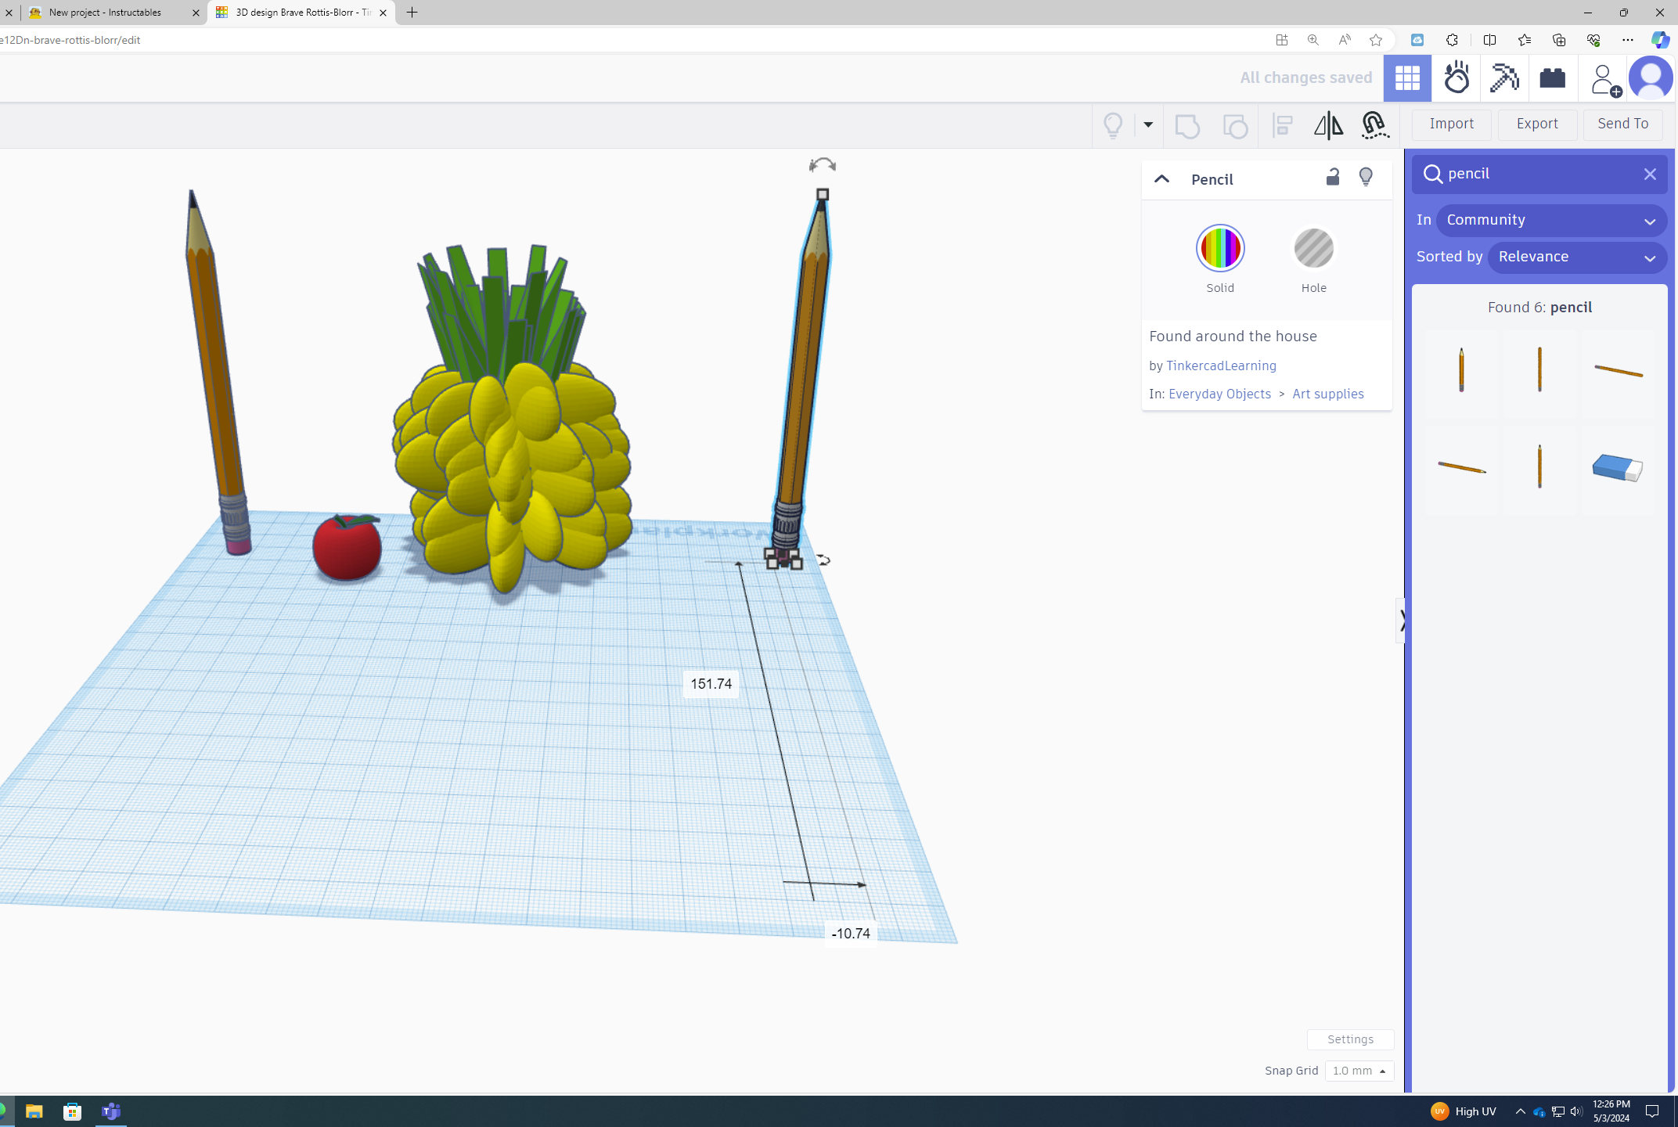Choose the blue eraser shape thumbnail
Image resolution: width=1678 pixels, height=1127 pixels.
[x=1617, y=468]
